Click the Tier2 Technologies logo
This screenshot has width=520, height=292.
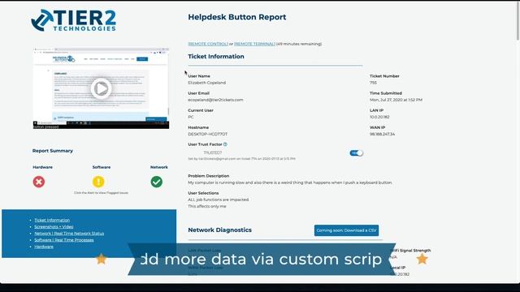pos(74,20)
